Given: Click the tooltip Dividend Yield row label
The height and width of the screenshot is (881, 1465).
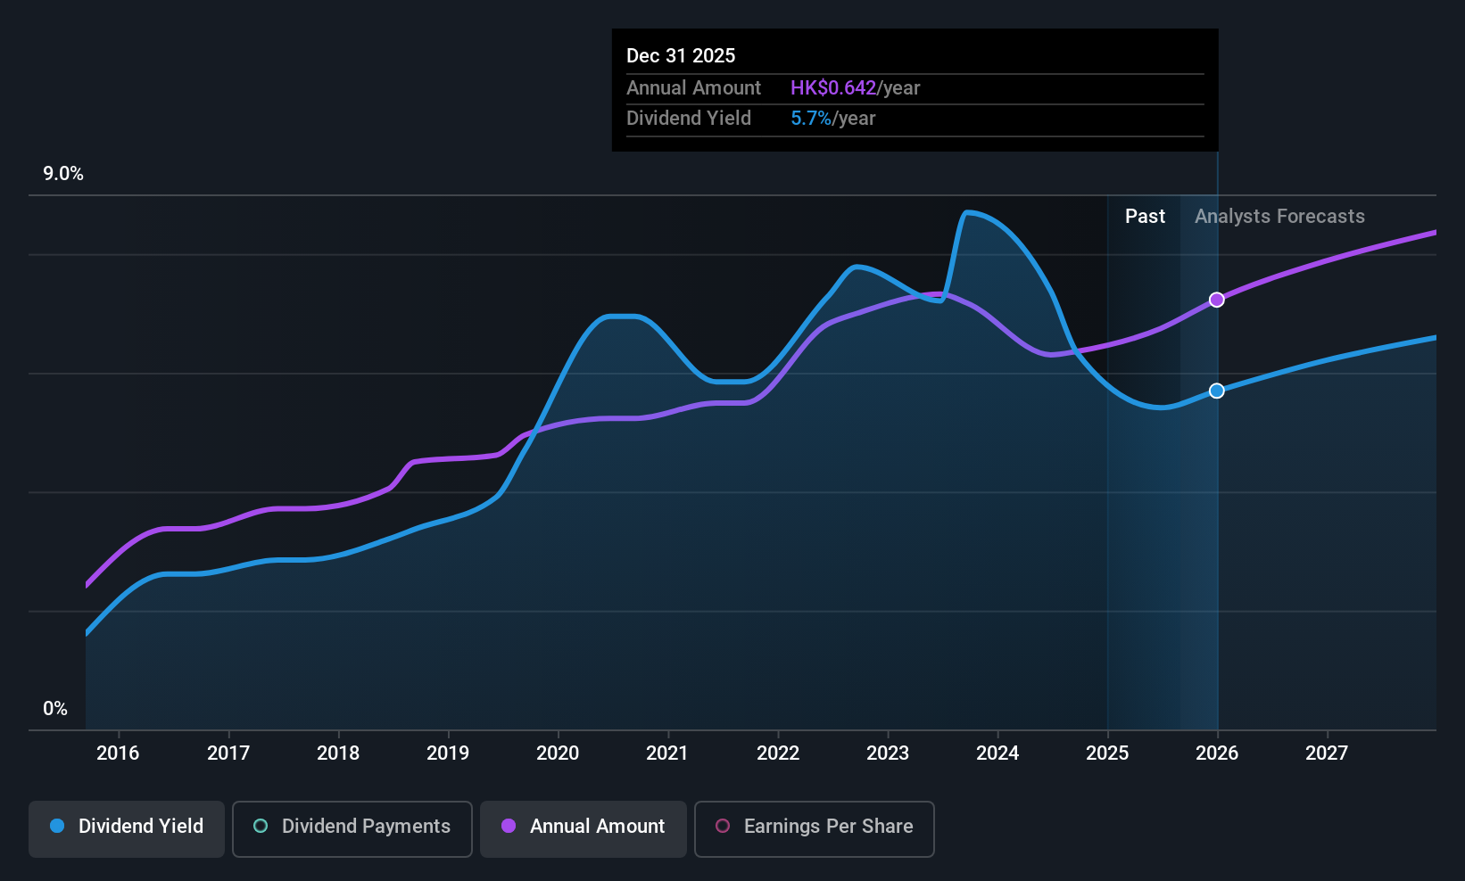Looking at the screenshot, I should click(689, 119).
